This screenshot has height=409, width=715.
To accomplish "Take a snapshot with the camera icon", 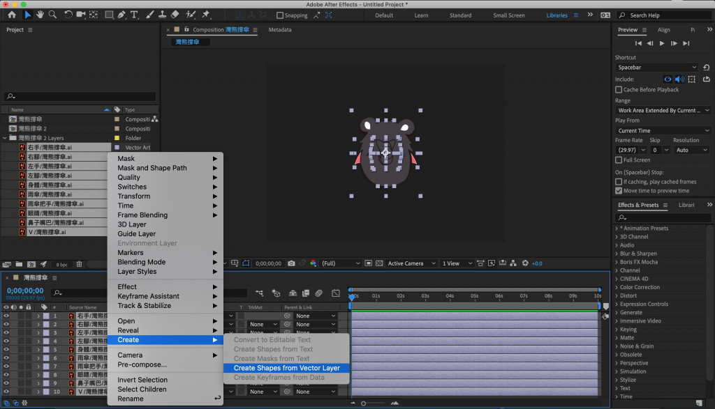I will pyautogui.click(x=291, y=263).
